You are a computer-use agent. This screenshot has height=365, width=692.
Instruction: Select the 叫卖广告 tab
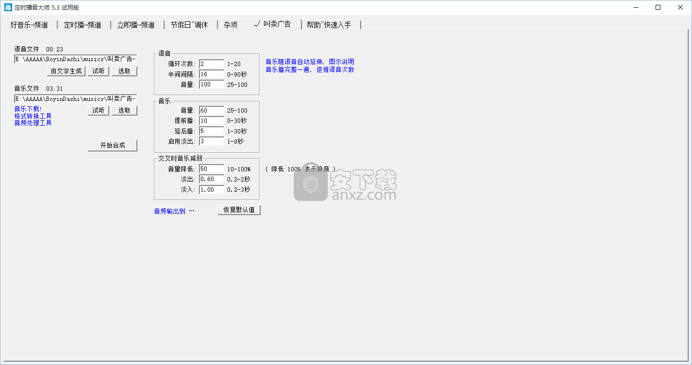(273, 24)
